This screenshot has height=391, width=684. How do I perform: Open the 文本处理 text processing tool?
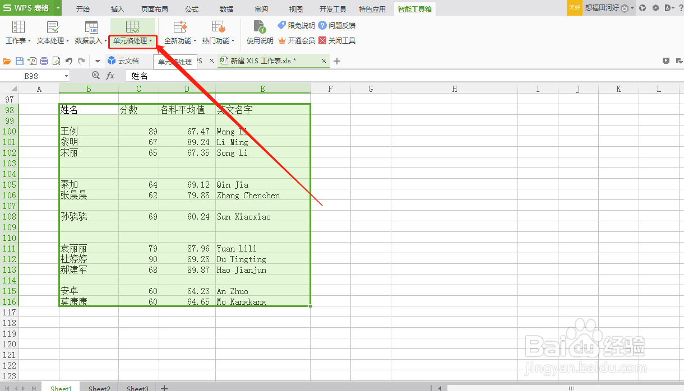pyautogui.click(x=53, y=33)
